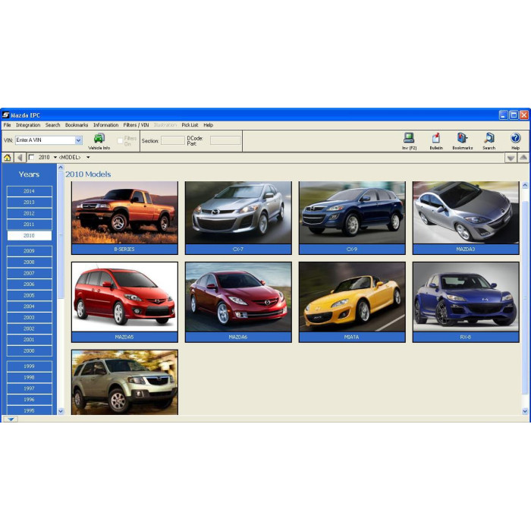This screenshot has width=531, height=531.
Task: Open the Inv (F2) inventory tool
Action: click(x=409, y=141)
